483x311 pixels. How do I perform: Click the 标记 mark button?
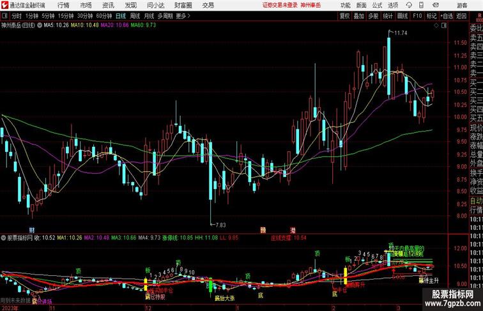point(431,16)
